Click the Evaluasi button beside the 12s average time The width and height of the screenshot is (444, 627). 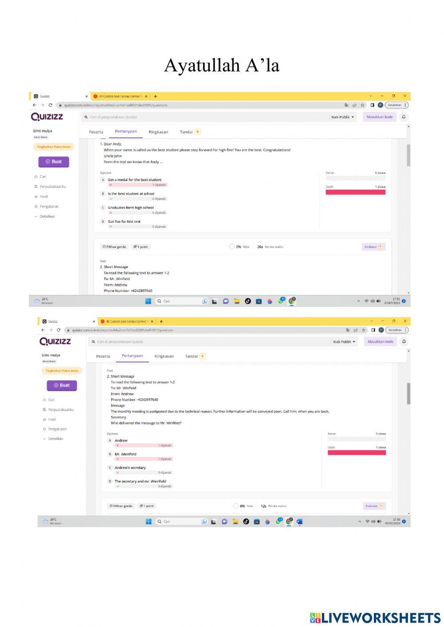(x=374, y=506)
